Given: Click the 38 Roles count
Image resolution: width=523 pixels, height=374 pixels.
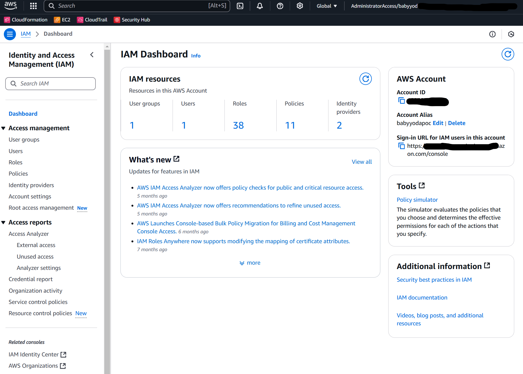Looking at the screenshot, I should tap(238, 125).
